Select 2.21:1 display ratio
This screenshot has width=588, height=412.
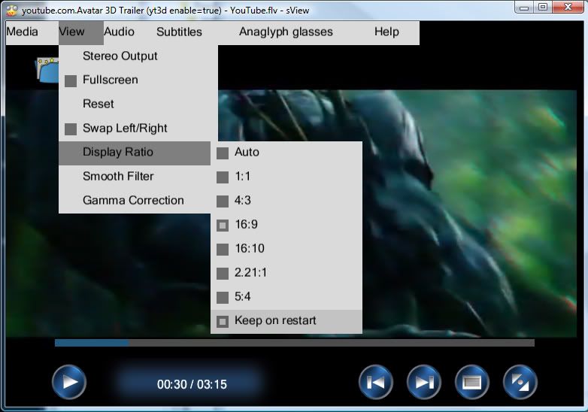coord(286,273)
